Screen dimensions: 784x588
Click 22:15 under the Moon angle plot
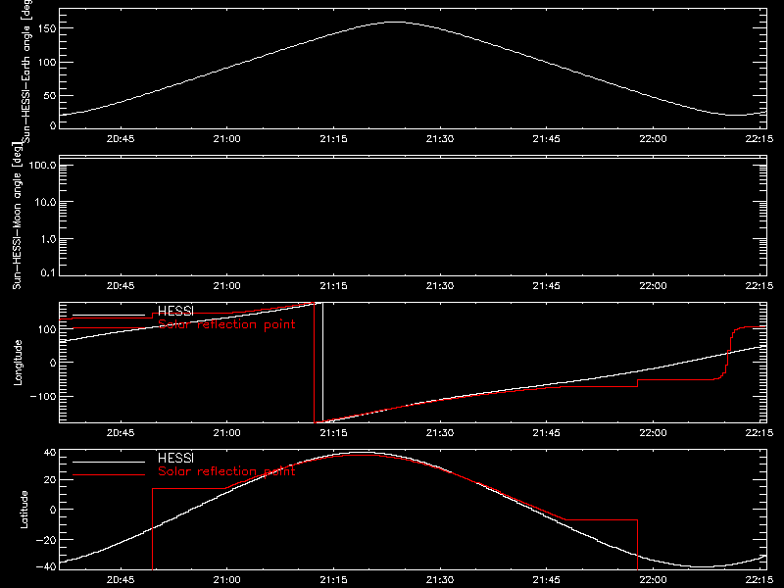coord(759,286)
